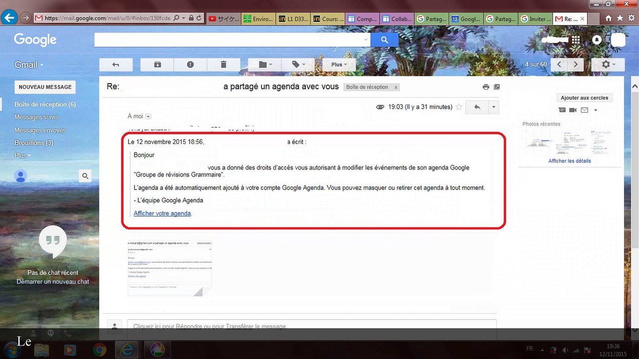Image resolution: width=639 pixels, height=359 pixels.
Task: Open the Google notifications bell
Action: (x=597, y=40)
